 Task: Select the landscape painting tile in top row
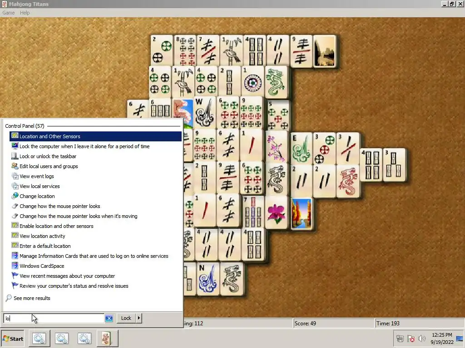pos(325,51)
